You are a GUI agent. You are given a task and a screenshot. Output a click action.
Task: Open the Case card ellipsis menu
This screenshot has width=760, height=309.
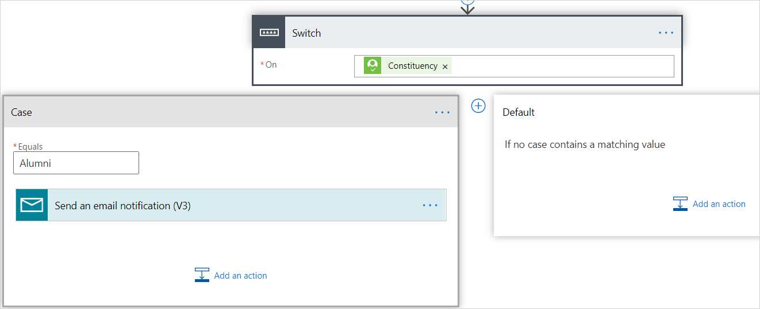(442, 112)
